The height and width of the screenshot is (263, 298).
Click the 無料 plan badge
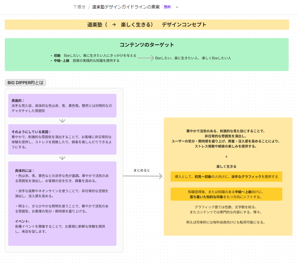coord(167,7)
